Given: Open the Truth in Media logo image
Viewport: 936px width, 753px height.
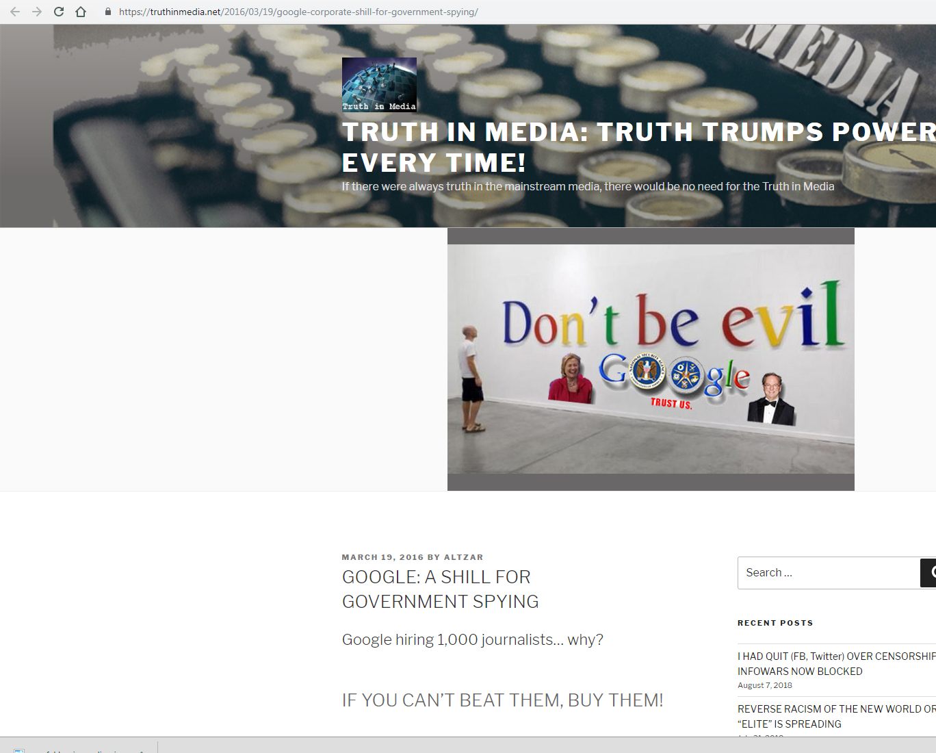Looking at the screenshot, I should 379,85.
